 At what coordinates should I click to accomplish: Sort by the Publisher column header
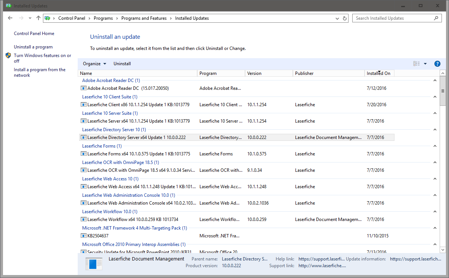304,73
